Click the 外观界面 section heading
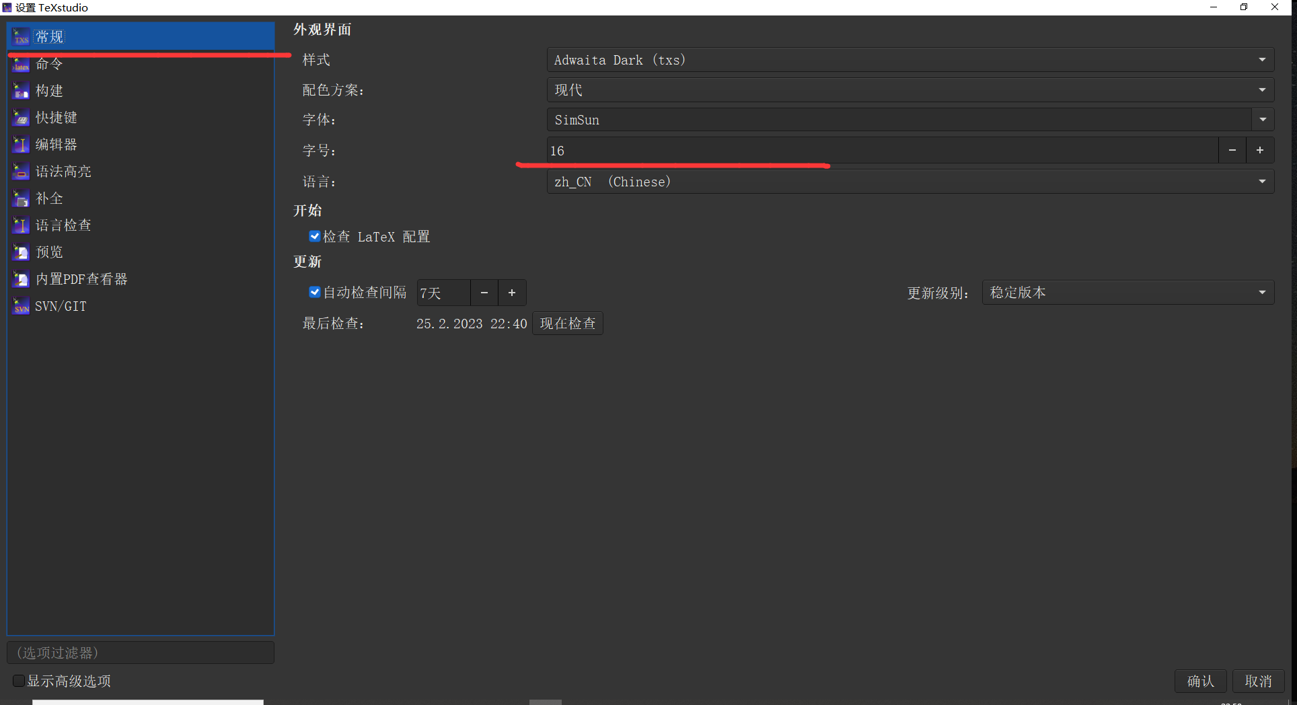This screenshot has width=1297, height=705. (x=322, y=30)
